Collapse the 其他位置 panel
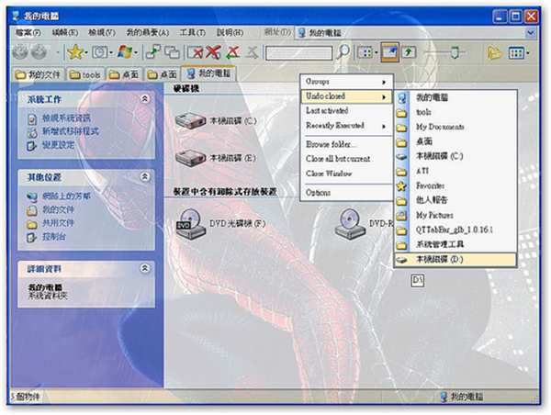This screenshot has width=551, height=415. 144,177
